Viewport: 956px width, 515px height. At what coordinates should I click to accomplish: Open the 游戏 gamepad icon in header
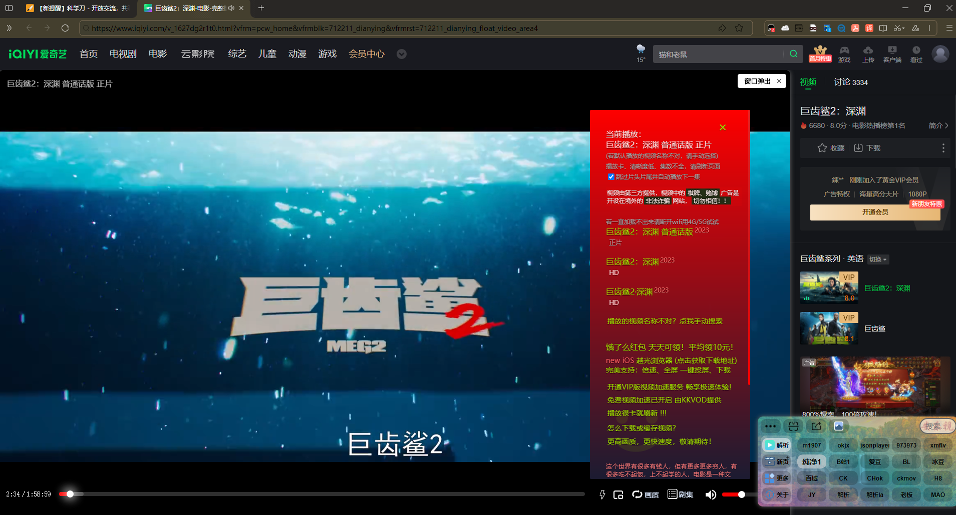click(844, 53)
